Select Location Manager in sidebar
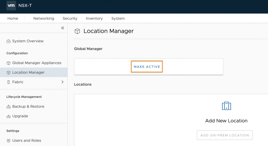Image resolution: width=268 pixels, height=146 pixels. pyautogui.click(x=34, y=72)
